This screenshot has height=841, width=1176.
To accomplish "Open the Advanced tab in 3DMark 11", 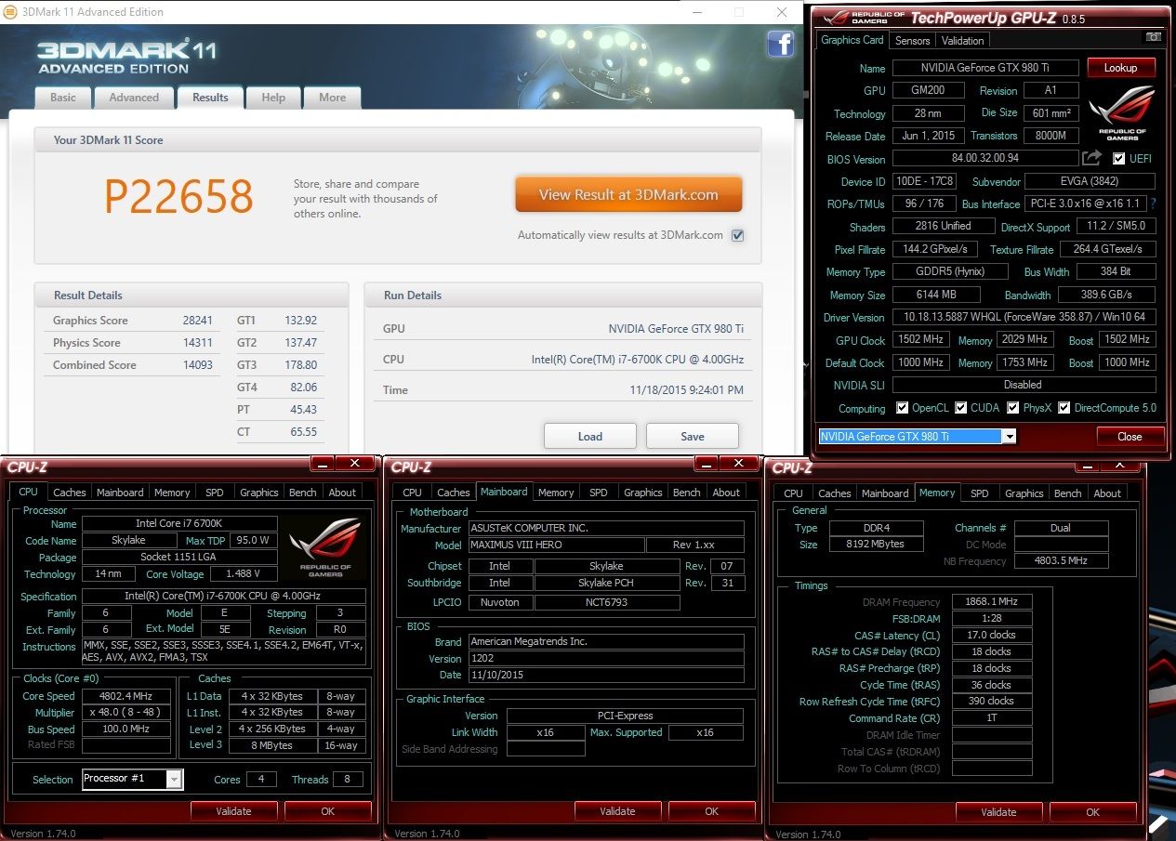I will (134, 97).
